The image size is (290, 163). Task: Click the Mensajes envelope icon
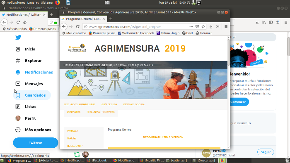(18, 84)
